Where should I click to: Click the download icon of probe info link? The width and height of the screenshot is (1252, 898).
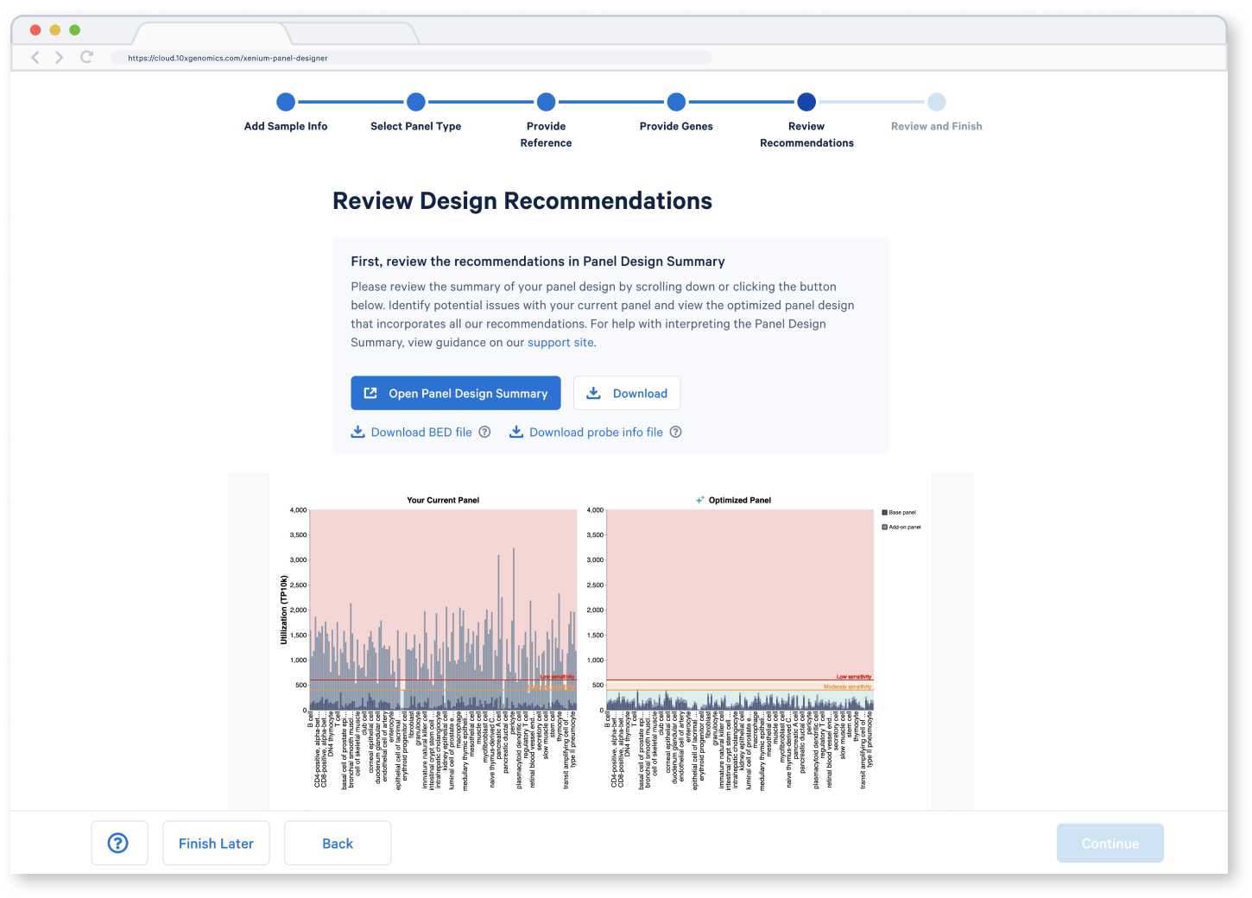click(516, 432)
